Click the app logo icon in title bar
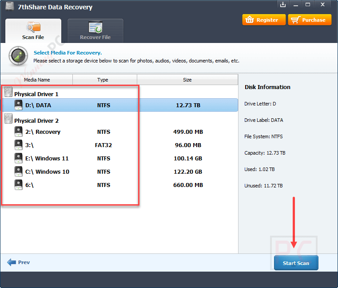338x288 pixels. click(x=10, y=6)
